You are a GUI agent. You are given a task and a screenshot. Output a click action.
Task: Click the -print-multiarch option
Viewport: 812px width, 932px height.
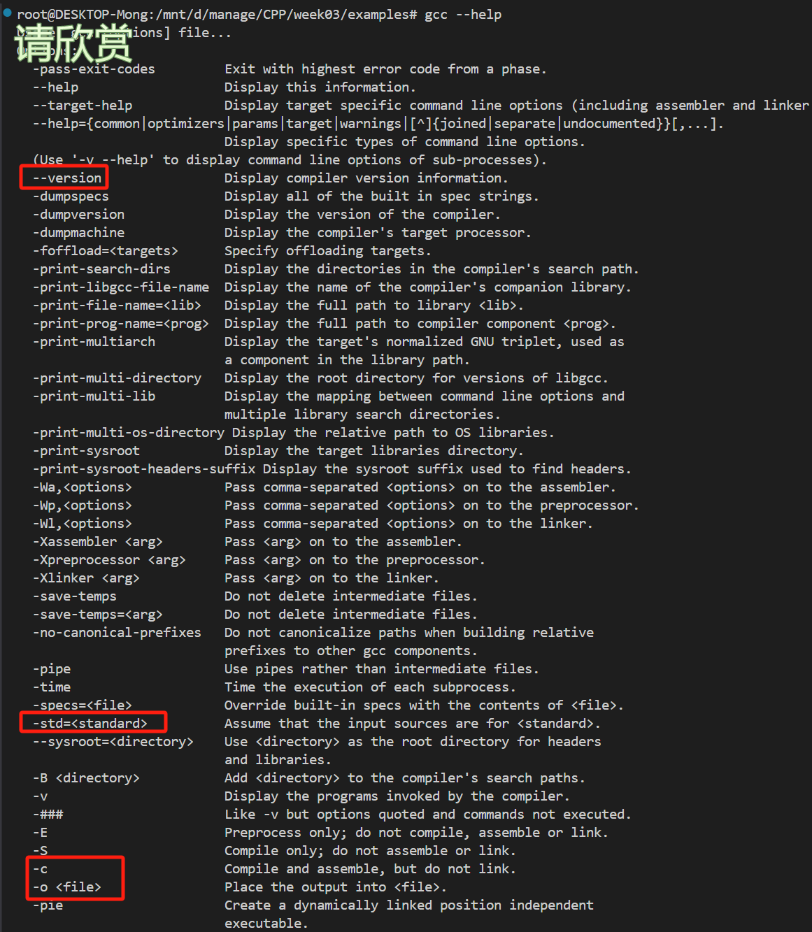(x=94, y=342)
